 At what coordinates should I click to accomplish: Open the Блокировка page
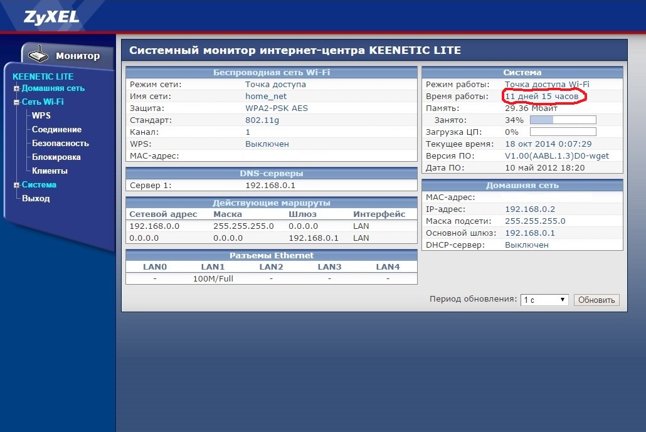(56, 157)
